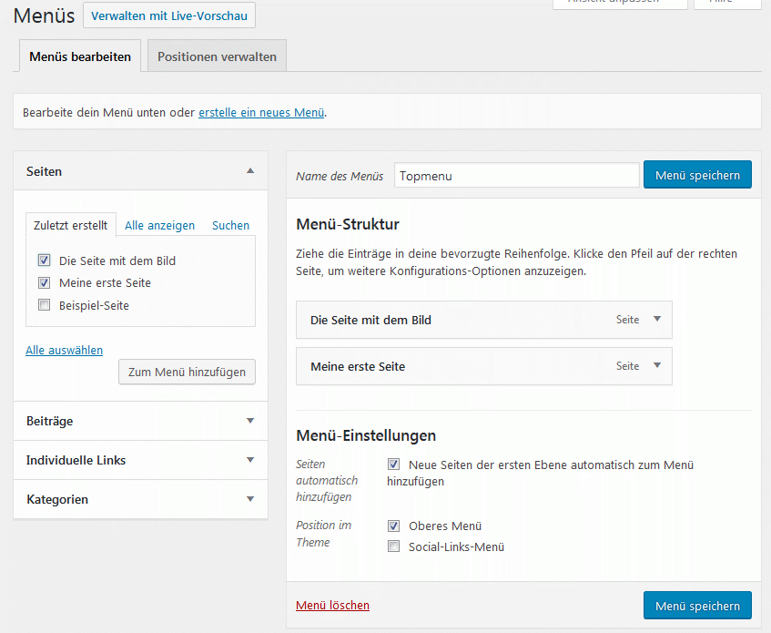Focus the Name des Menüs text field
Viewport: 771px width, 633px height.
pyautogui.click(x=517, y=176)
